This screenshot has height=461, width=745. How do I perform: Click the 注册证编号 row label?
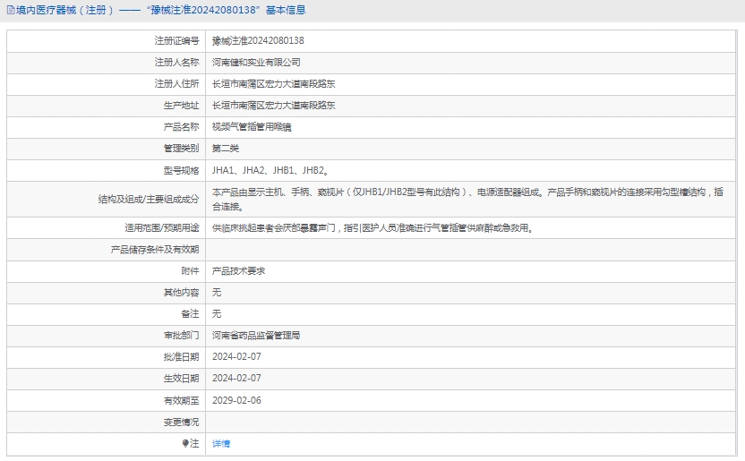click(x=176, y=41)
